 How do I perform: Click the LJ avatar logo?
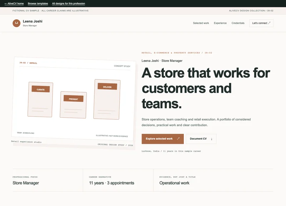click(16, 23)
